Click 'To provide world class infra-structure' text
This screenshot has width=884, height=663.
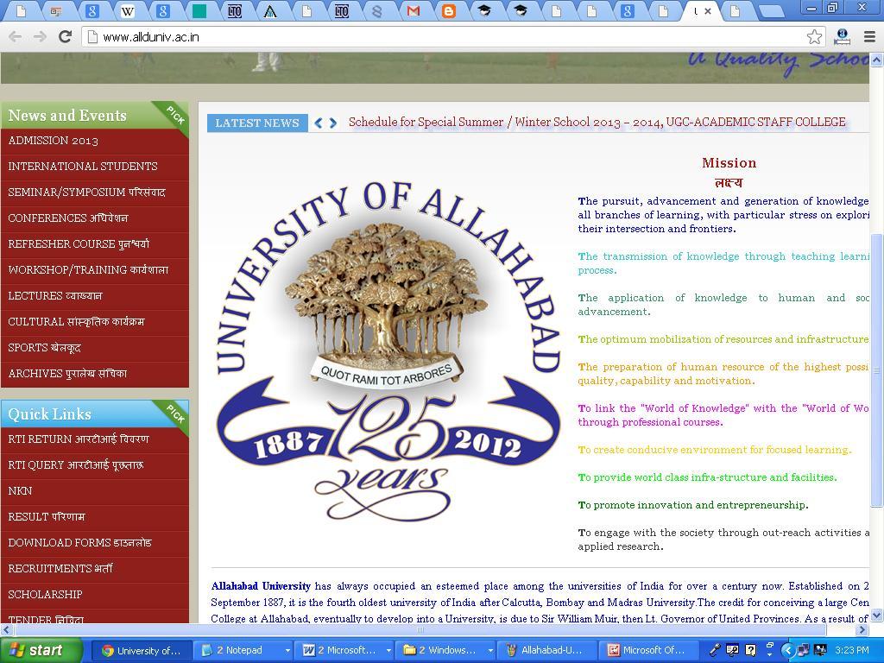click(x=707, y=477)
